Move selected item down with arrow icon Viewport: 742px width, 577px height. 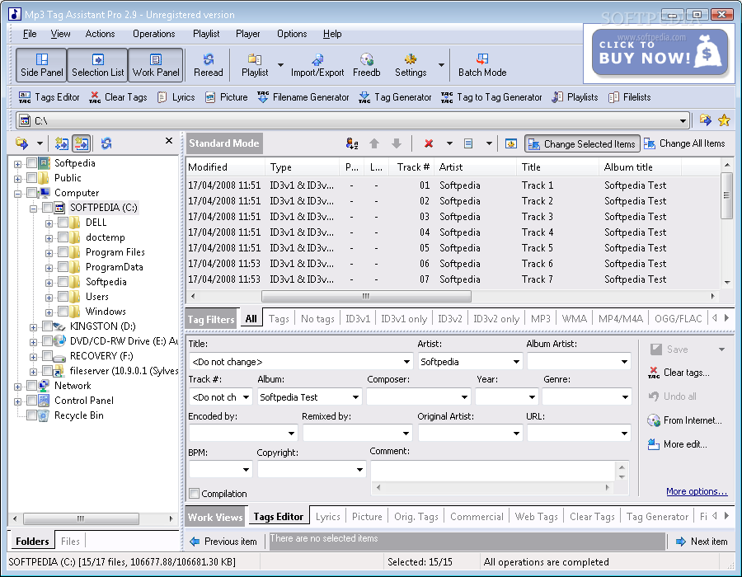(x=397, y=143)
